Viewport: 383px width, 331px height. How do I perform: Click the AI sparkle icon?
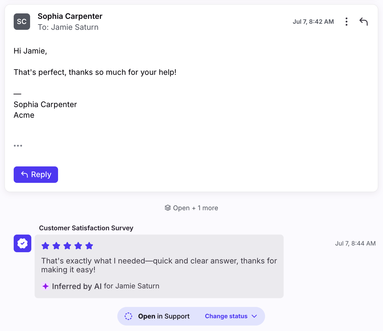(46, 286)
